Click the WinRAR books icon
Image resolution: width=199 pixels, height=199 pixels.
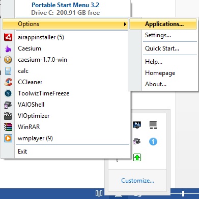coord(8,127)
